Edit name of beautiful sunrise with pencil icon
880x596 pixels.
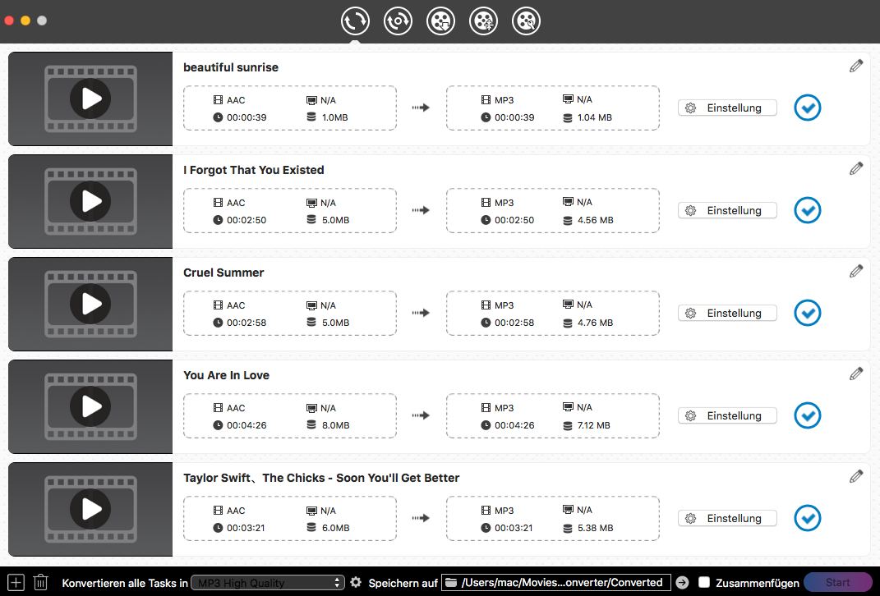point(856,66)
